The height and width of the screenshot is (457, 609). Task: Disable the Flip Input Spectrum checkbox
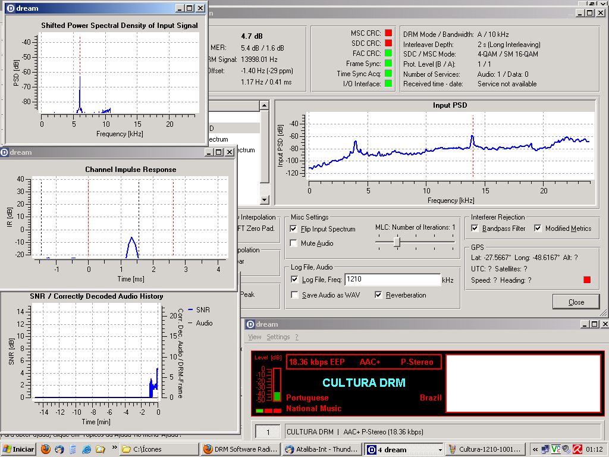click(x=294, y=229)
